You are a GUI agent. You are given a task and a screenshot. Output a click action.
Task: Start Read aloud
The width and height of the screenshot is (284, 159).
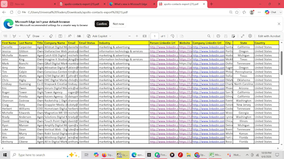[70, 36]
